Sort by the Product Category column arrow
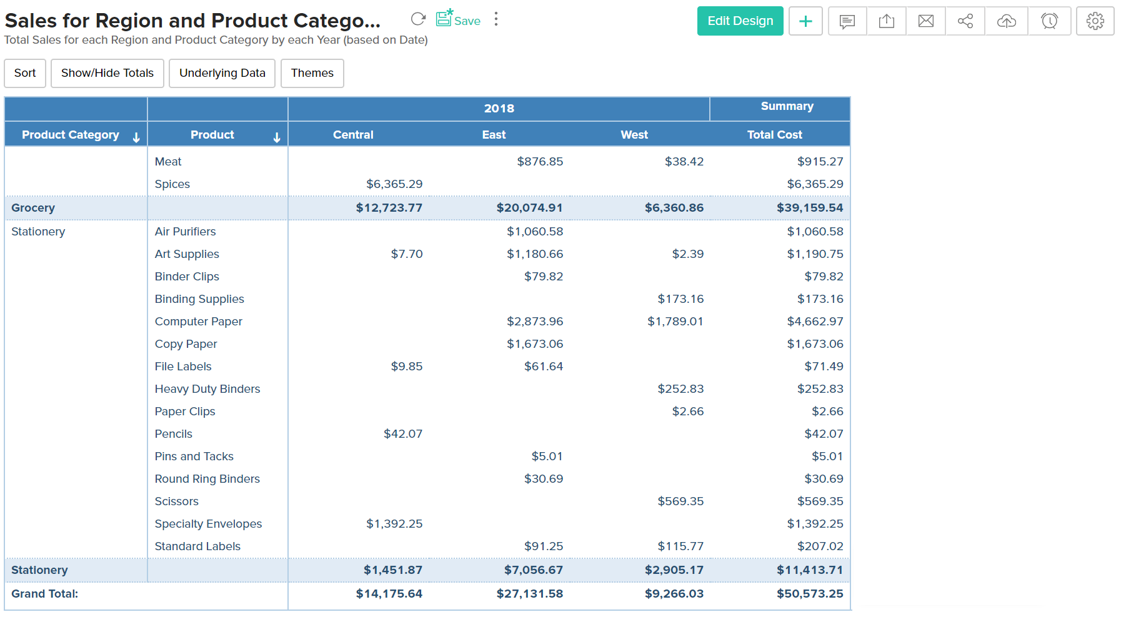1121x617 pixels. tap(136, 137)
